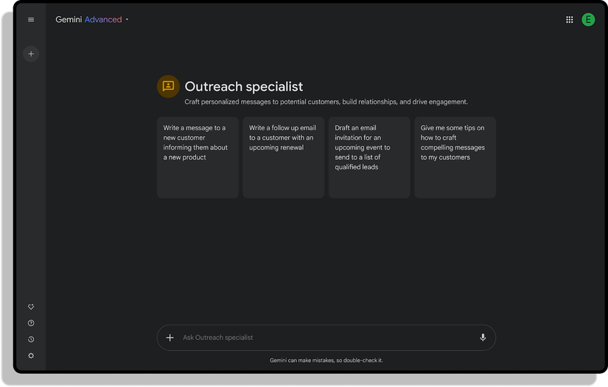Image resolution: width=608 pixels, height=387 pixels.
Task: Pick the event invitation email suggestion card
Action: tap(368, 157)
